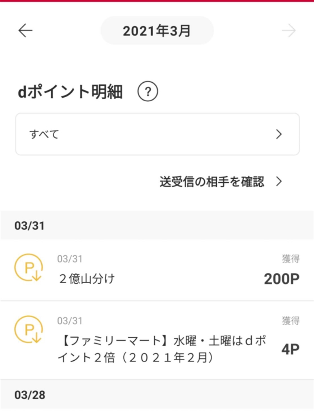Click the chevron inside the すべて filter
This screenshot has width=314, height=415.
(278, 135)
